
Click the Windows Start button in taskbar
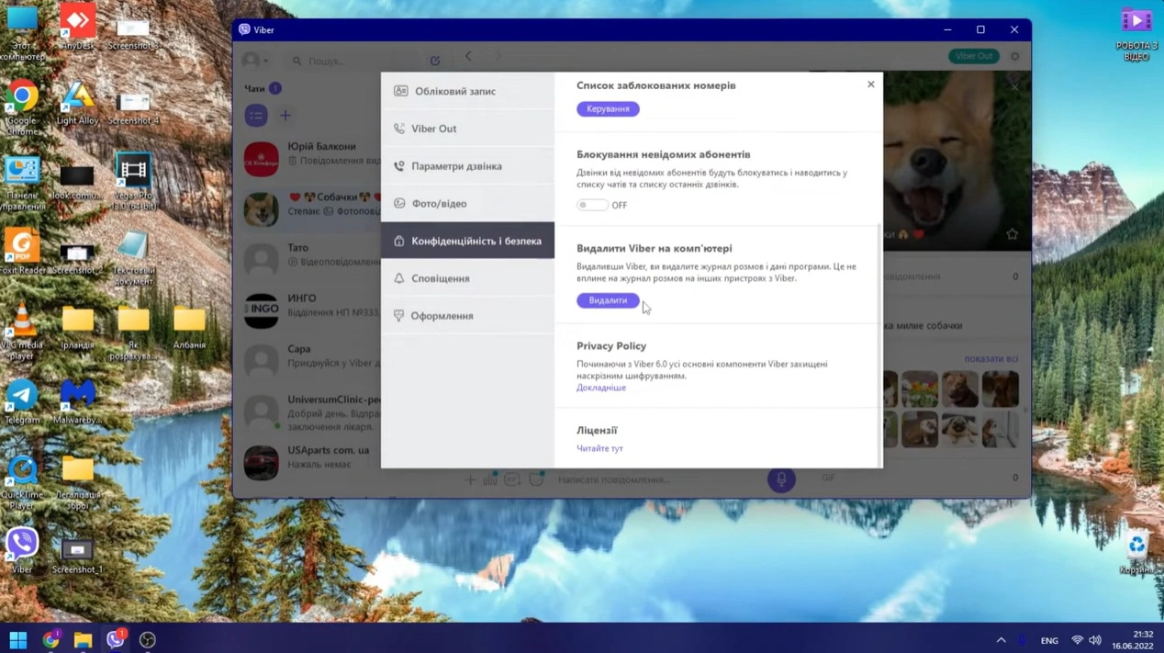pos(17,639)
